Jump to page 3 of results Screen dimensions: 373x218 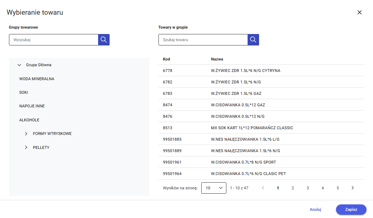point(308,188)
